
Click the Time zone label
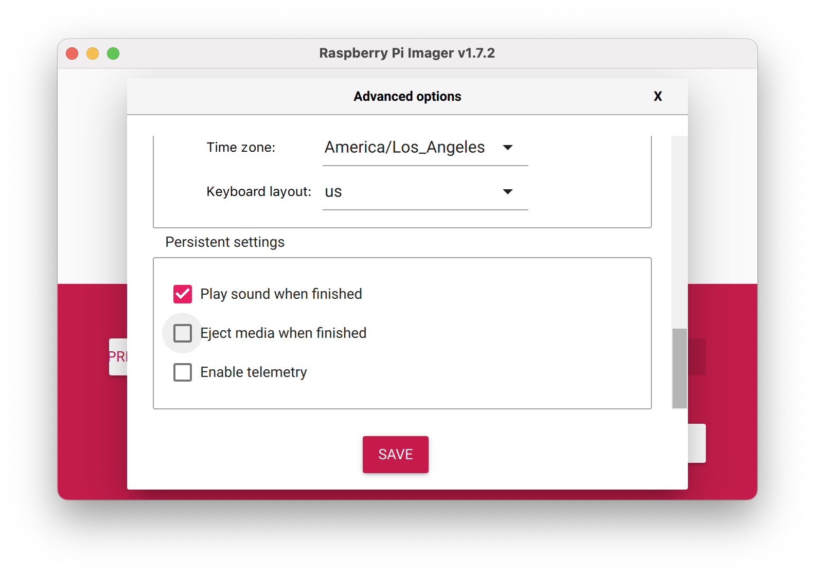tap(241, 148)
